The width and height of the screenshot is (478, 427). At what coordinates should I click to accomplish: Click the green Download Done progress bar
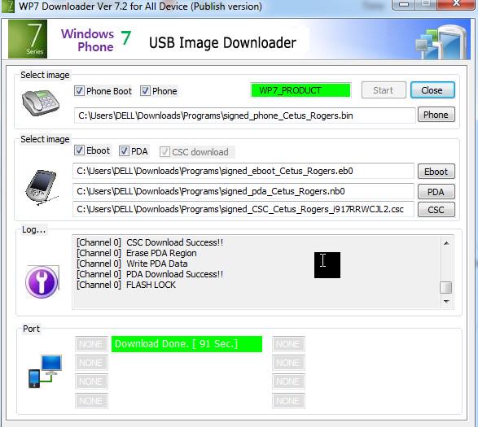point(186,344)
